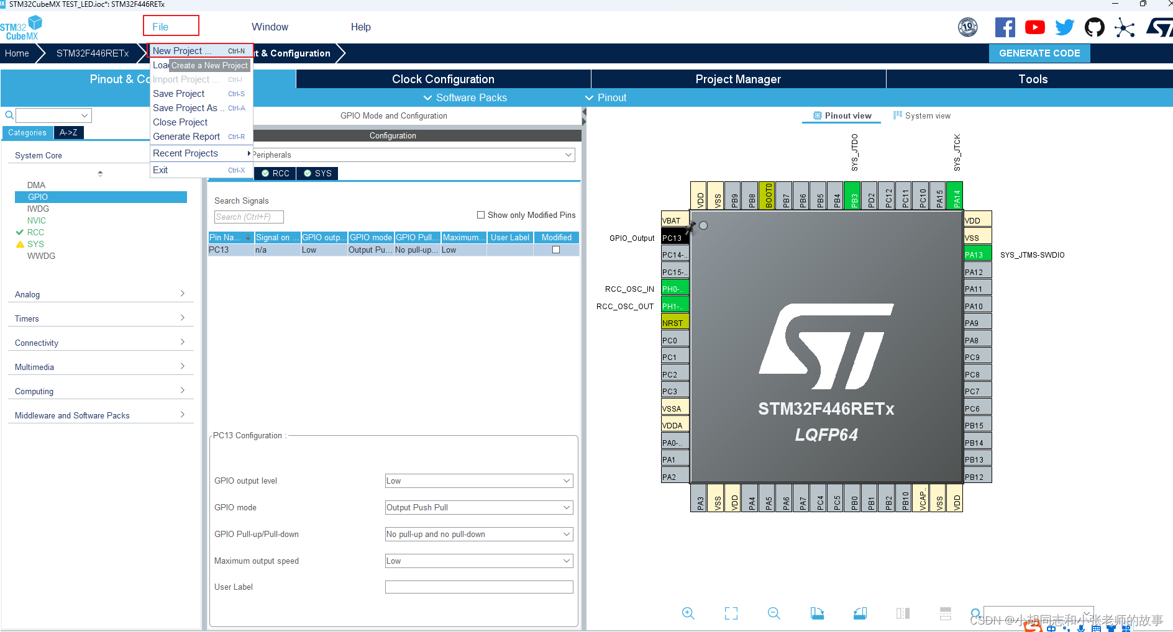
Task: Click the VBAT pin on the chip
Action: click(x=675, y=220)
